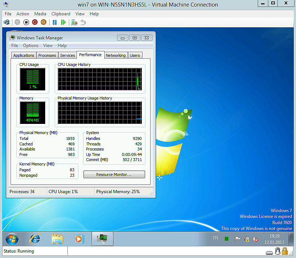Turn off the virtual machine
This screenshot has height=258, width=296.
click(26, 22)
